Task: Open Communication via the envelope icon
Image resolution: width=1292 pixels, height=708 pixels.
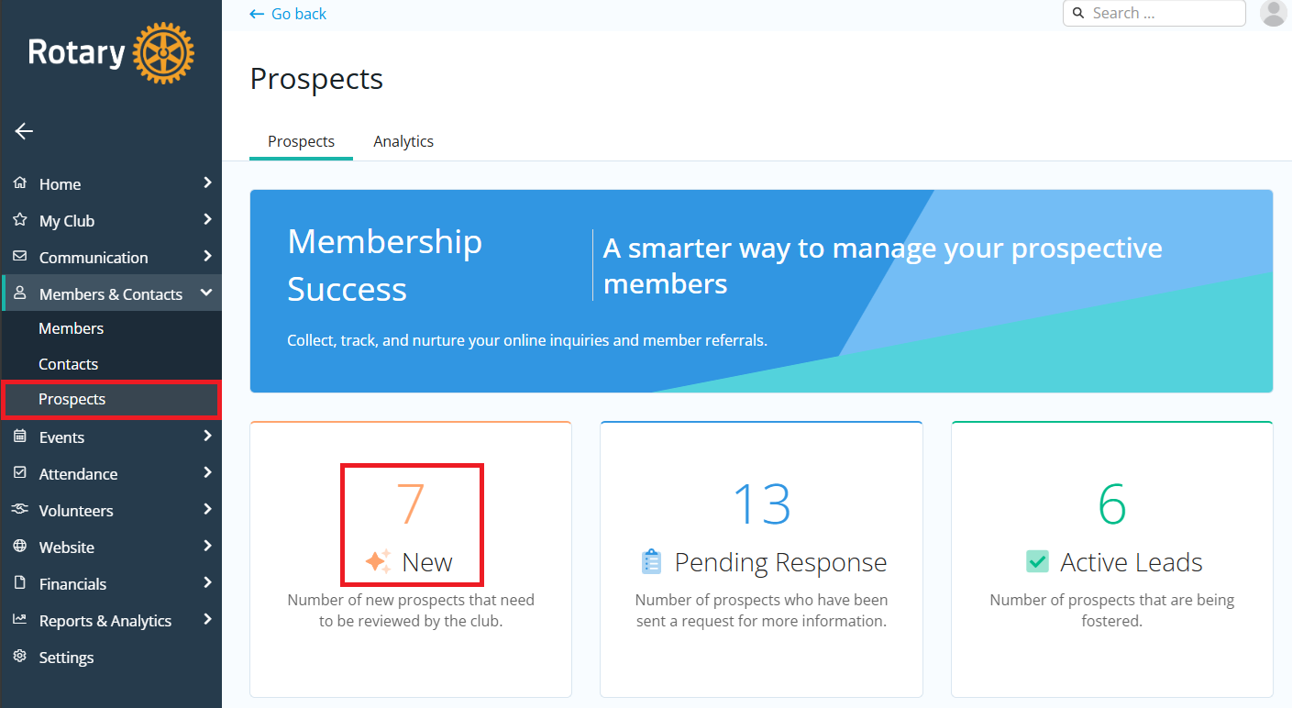Action: pyautogui.click(x=20, y=257)
